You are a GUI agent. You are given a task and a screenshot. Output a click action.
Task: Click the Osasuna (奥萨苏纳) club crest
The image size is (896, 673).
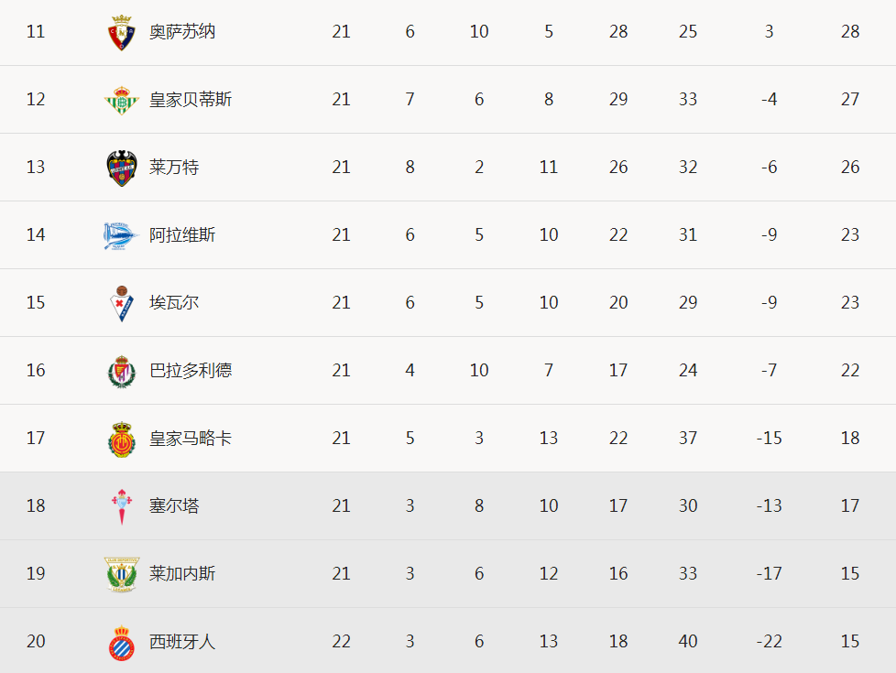122,33
